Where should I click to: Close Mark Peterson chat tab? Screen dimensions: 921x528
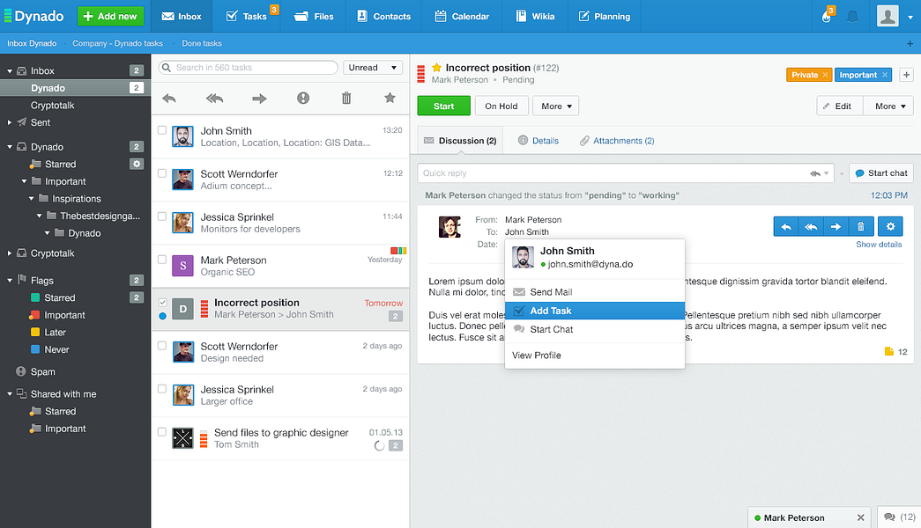point(860,517)
